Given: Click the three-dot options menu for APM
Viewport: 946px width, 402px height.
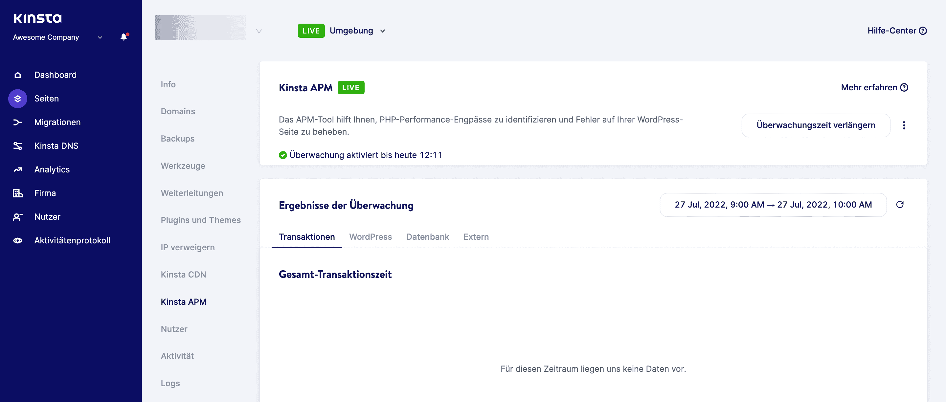Looking at the screenshot, I should coord(904,125).
